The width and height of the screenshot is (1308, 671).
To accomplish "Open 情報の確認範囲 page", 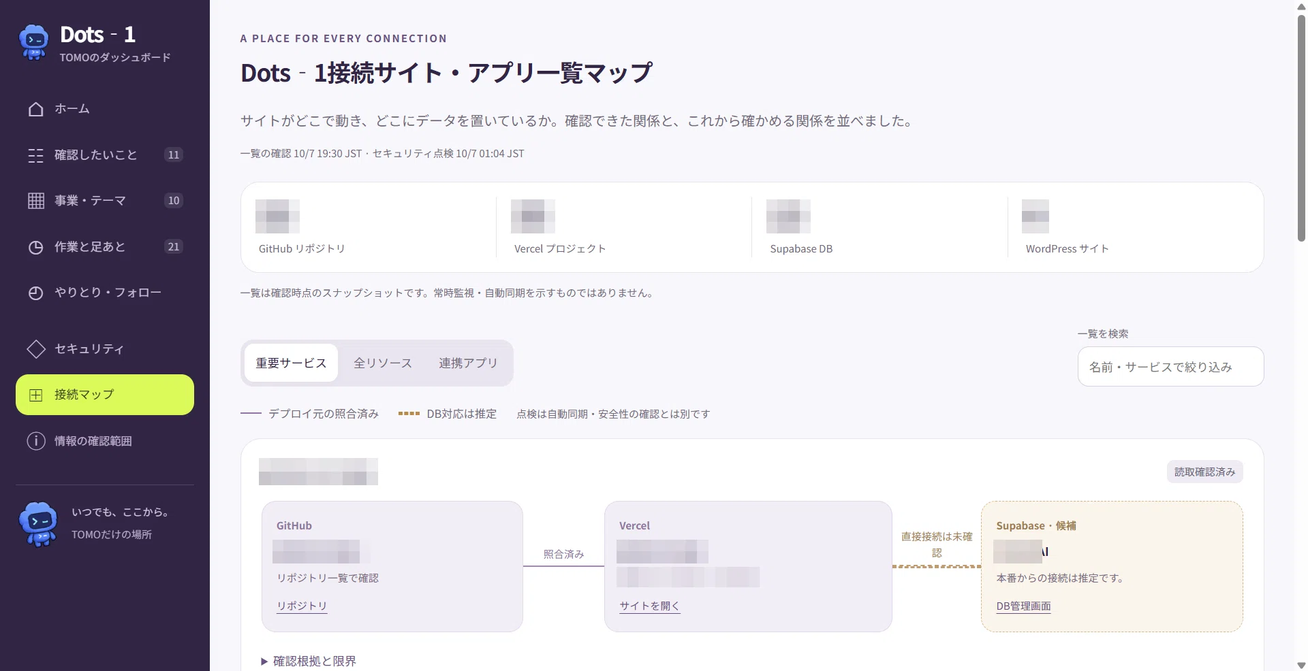I will [105, 441].
